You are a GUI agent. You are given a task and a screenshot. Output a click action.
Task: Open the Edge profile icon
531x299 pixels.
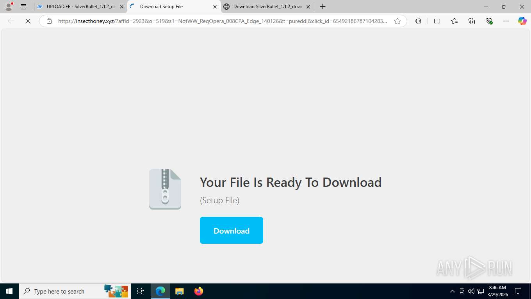point(9,7)
